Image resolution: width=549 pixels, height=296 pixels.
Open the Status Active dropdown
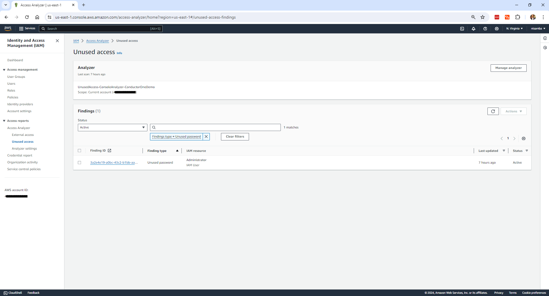[112, 128]
